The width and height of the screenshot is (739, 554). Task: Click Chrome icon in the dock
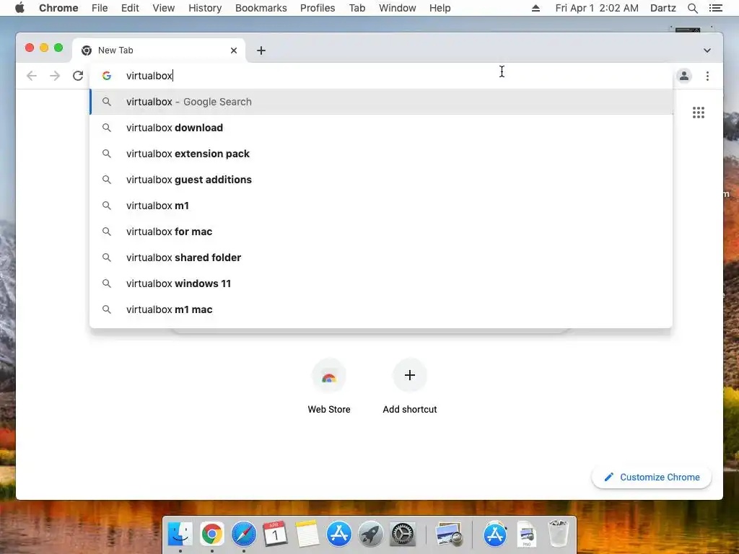[212, 534]
